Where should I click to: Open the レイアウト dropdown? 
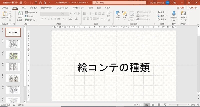31,13
